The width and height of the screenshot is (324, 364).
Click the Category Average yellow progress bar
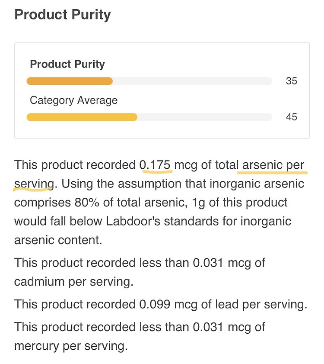(82, 117)
